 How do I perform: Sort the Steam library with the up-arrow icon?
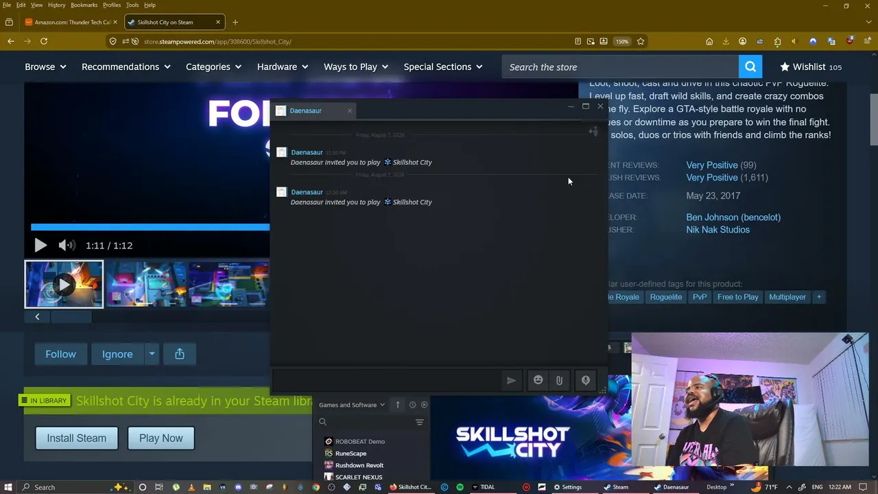tap(397, 405)
